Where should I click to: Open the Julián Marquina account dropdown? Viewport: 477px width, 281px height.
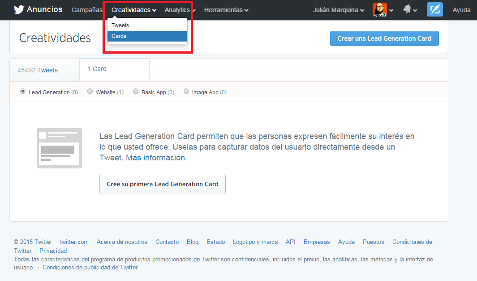click(339, 10)
